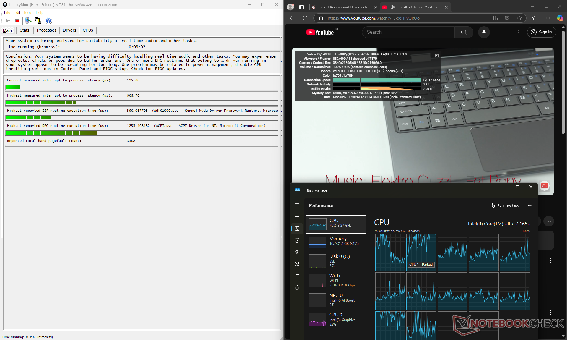Click the LatencyMon windows toolbar icon
This screenshot has height=340, width=567.
[38, 20]
